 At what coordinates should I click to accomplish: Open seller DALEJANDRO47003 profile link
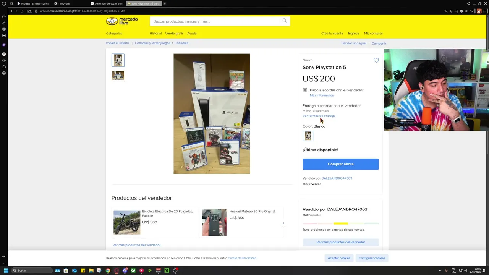[337, 178]
